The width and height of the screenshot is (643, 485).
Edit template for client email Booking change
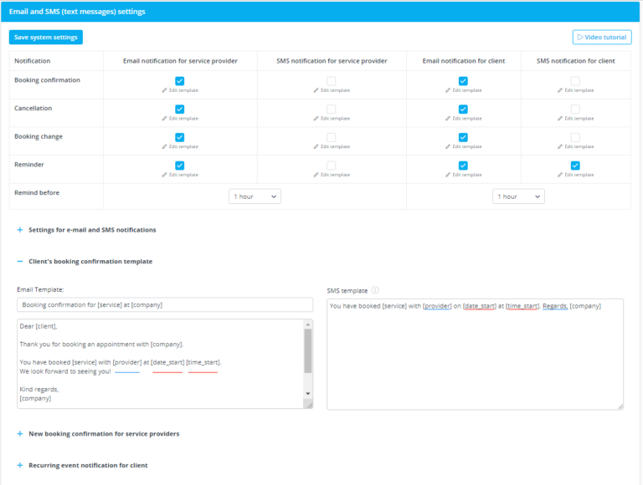tap(463, 146)
